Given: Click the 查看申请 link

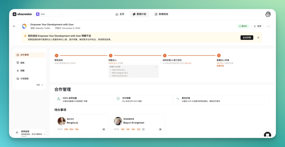Looking at the screenshot, I should coord(220,66).
